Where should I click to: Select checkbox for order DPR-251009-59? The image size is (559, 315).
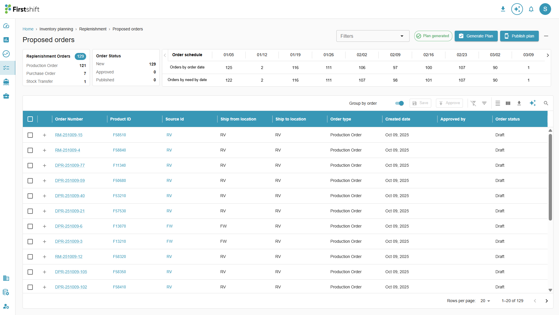30,181
